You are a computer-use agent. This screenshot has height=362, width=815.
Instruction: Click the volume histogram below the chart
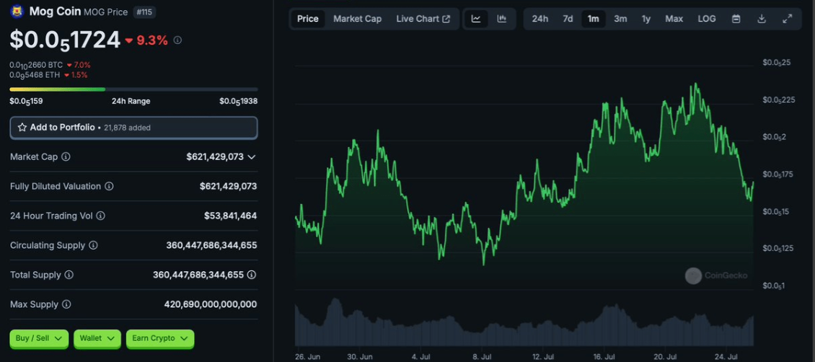(524, 322)
